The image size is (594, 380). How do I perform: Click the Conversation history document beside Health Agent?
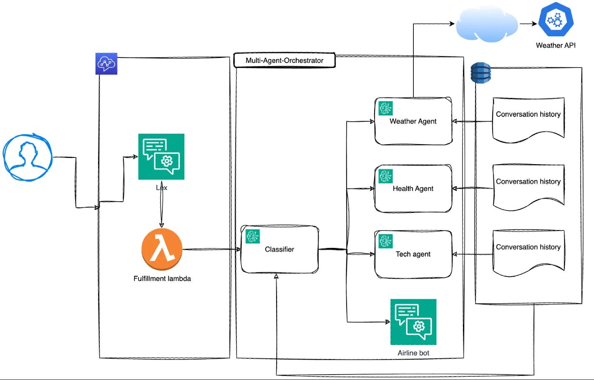click(529, 187)
